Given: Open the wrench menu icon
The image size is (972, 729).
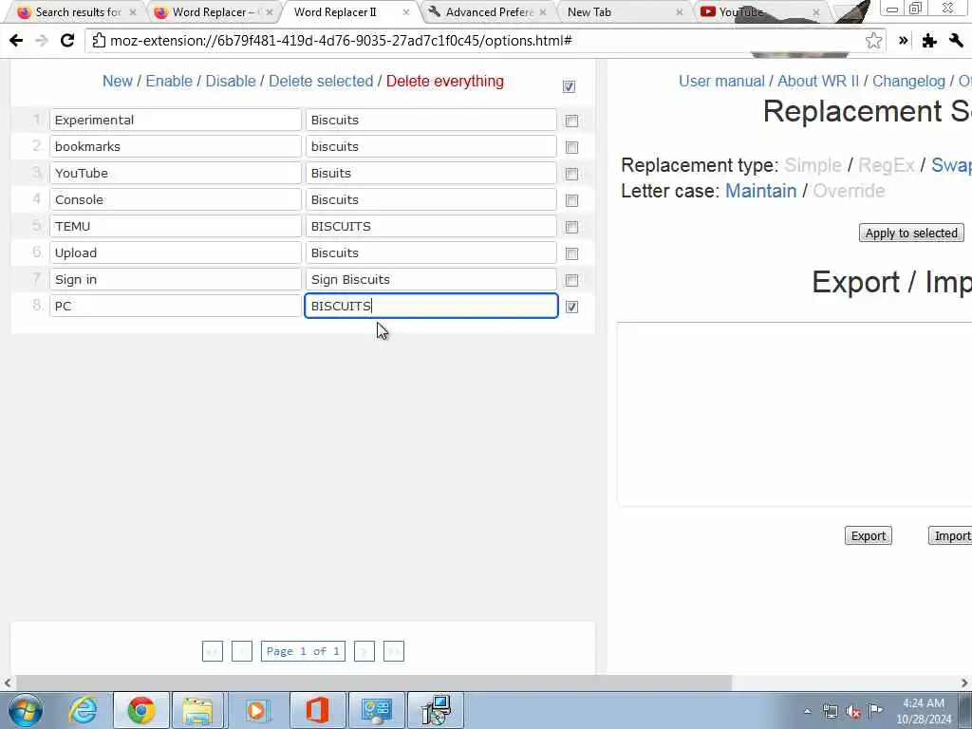Looking at the screenshot, I should [956, 41].
